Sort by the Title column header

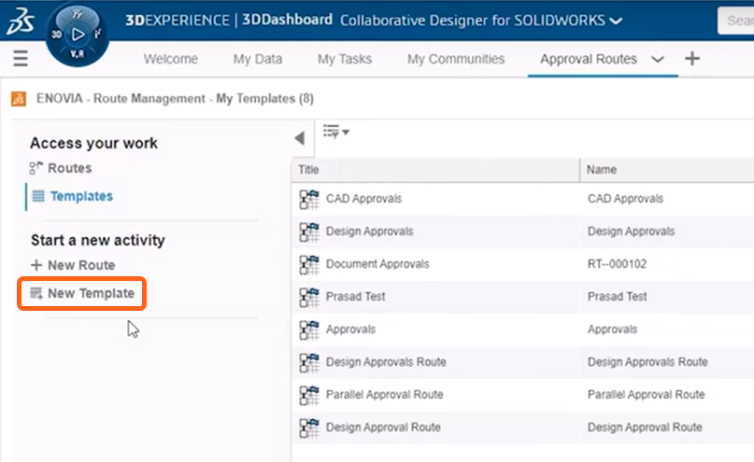434,170
